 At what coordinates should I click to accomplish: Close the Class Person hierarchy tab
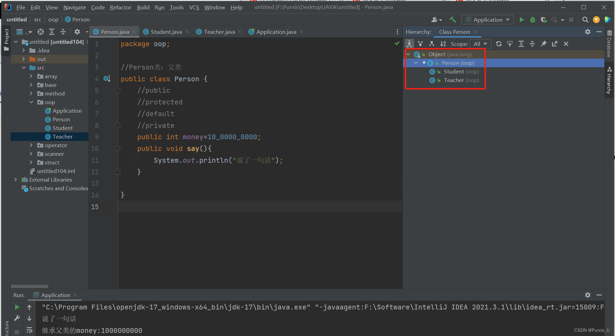[x=475, y=32]
